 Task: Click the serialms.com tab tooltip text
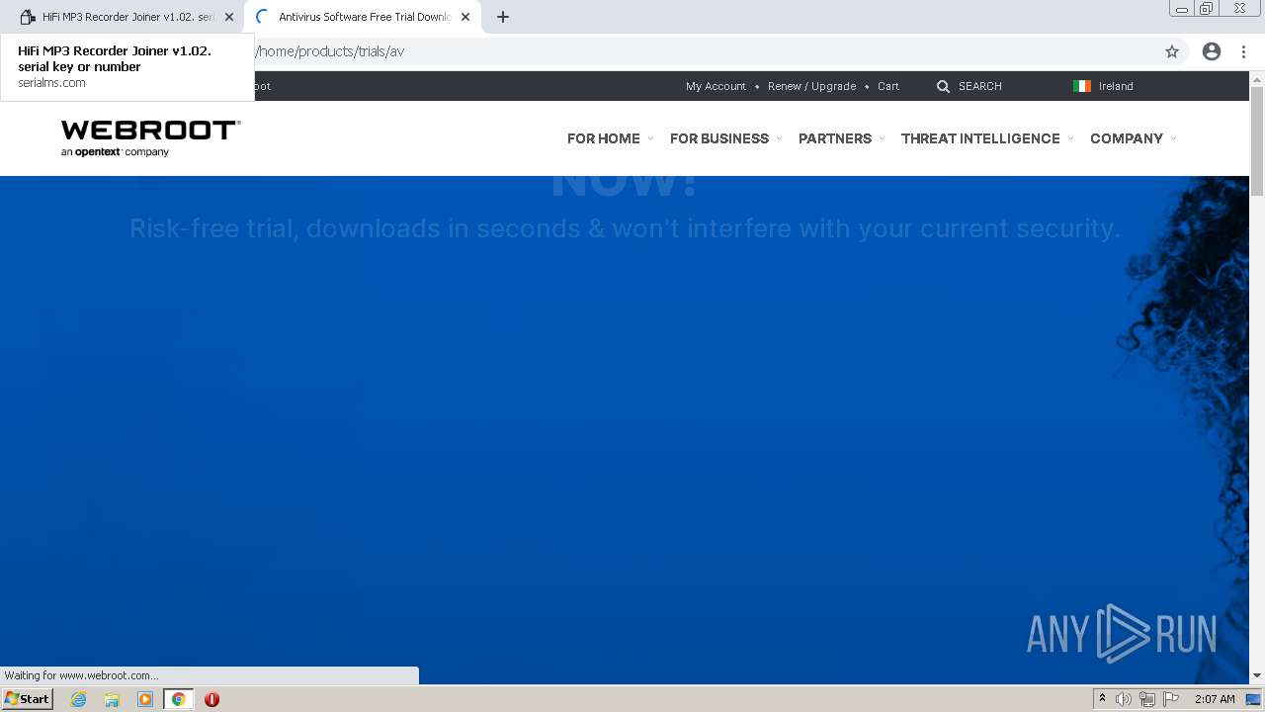point(51,83)
